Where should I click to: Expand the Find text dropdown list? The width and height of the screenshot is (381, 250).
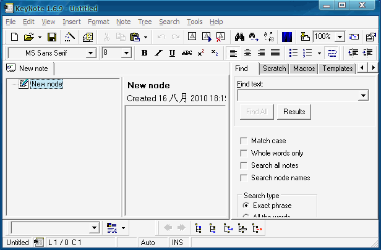363,96
